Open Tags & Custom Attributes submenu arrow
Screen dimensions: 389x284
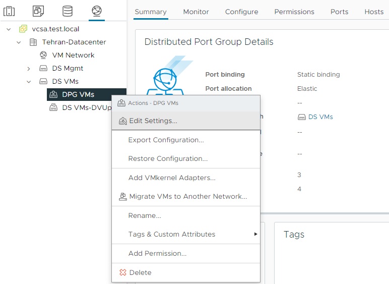tap(255, 235)
